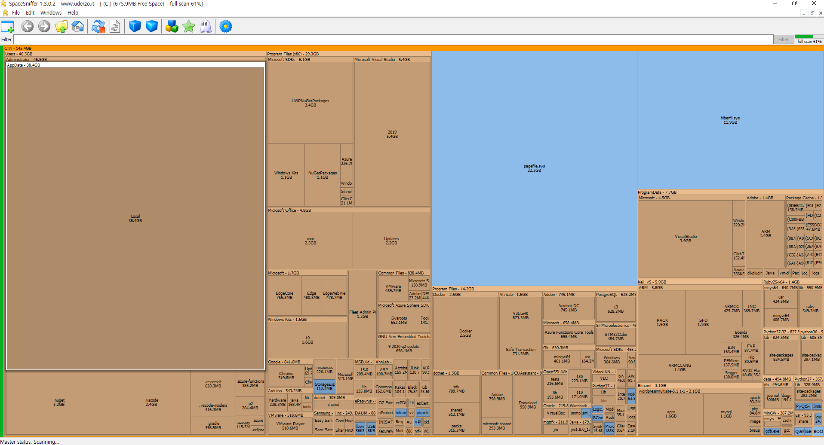Select the sdk 709.7MB dotnet block
This screenshot has width=824, height=445.
click(456, 389)
